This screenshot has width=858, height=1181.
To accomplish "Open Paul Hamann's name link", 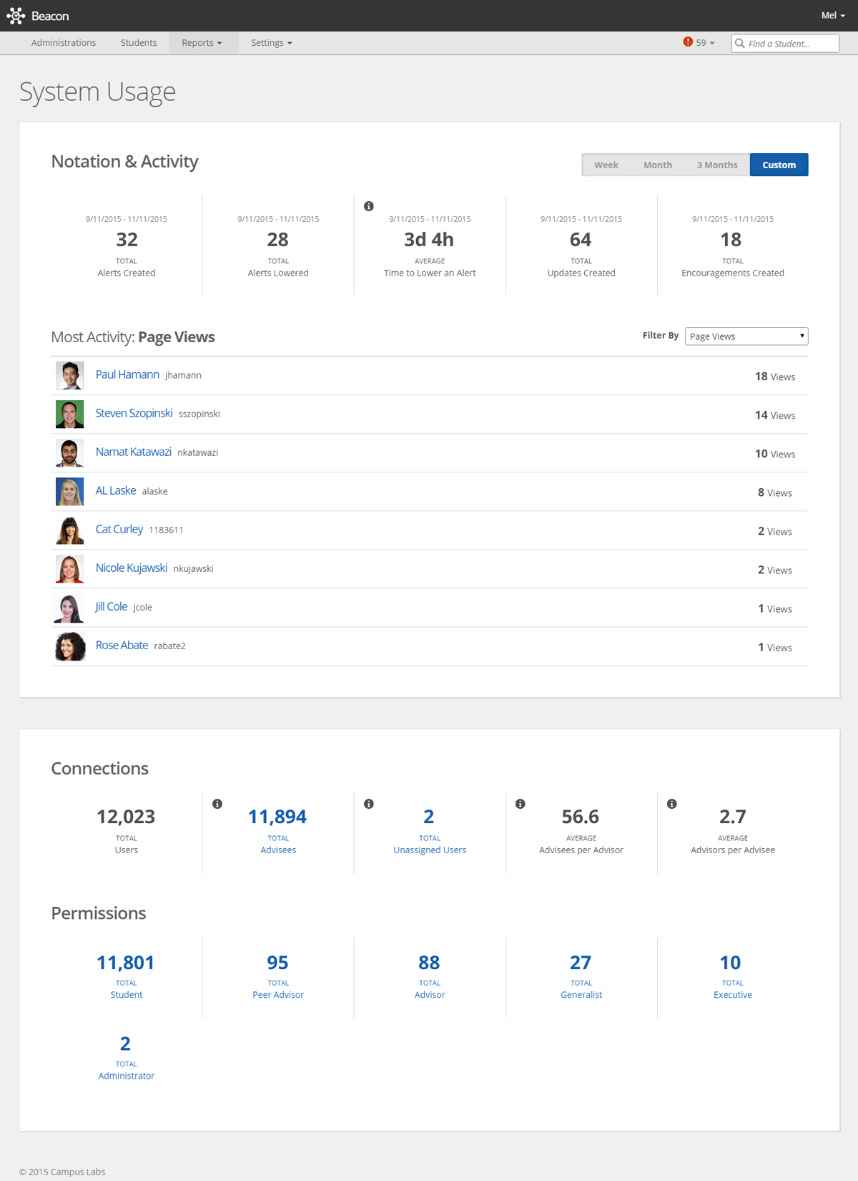I will (127, 374).
